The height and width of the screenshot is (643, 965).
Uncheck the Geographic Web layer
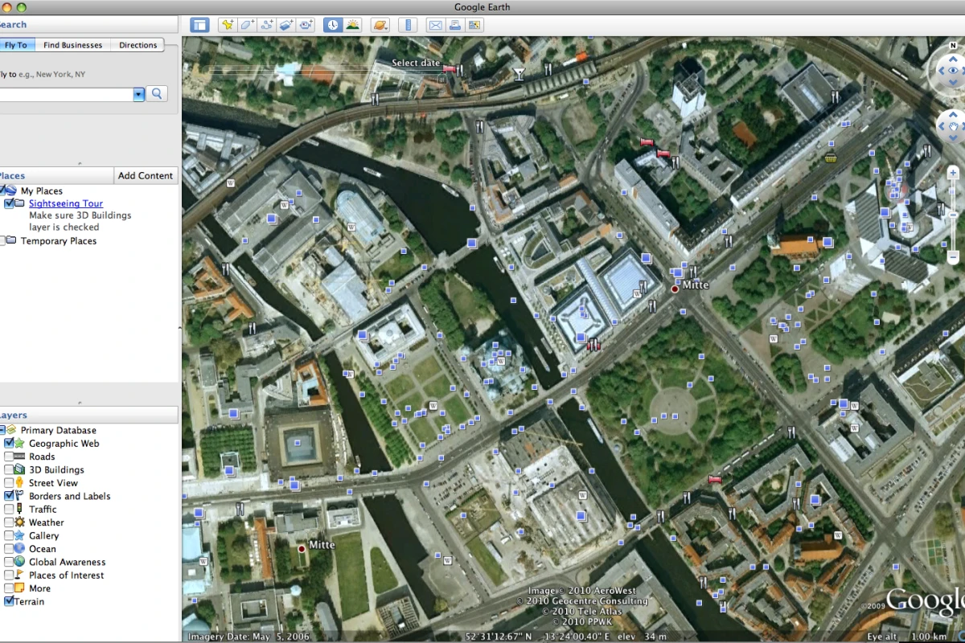click(x=10, y=443)
